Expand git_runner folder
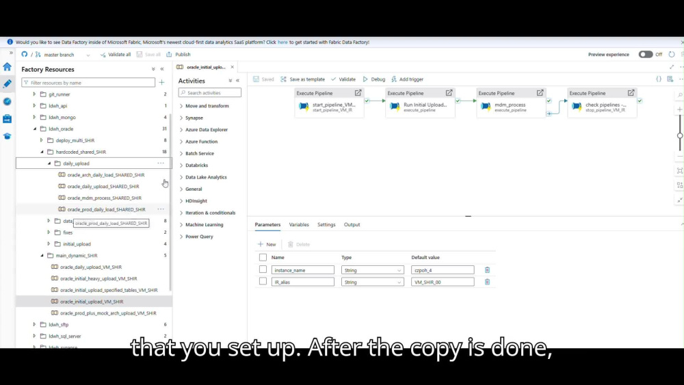684x385 pixels. (x=34, y=94)
